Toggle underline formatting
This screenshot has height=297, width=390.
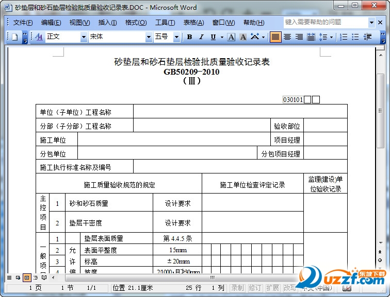click(213, 37)
